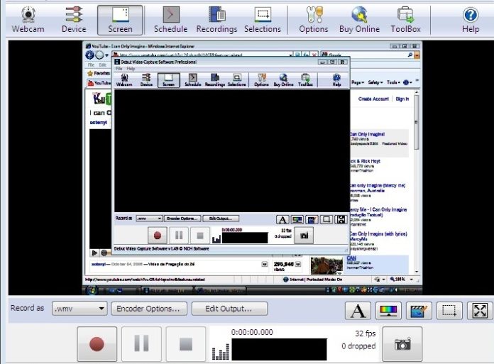
Task: Click the Edit Output button
Action: [x=229, y=309]
